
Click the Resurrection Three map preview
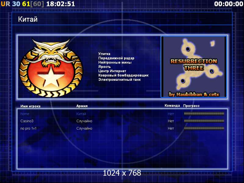coord(194,67)
